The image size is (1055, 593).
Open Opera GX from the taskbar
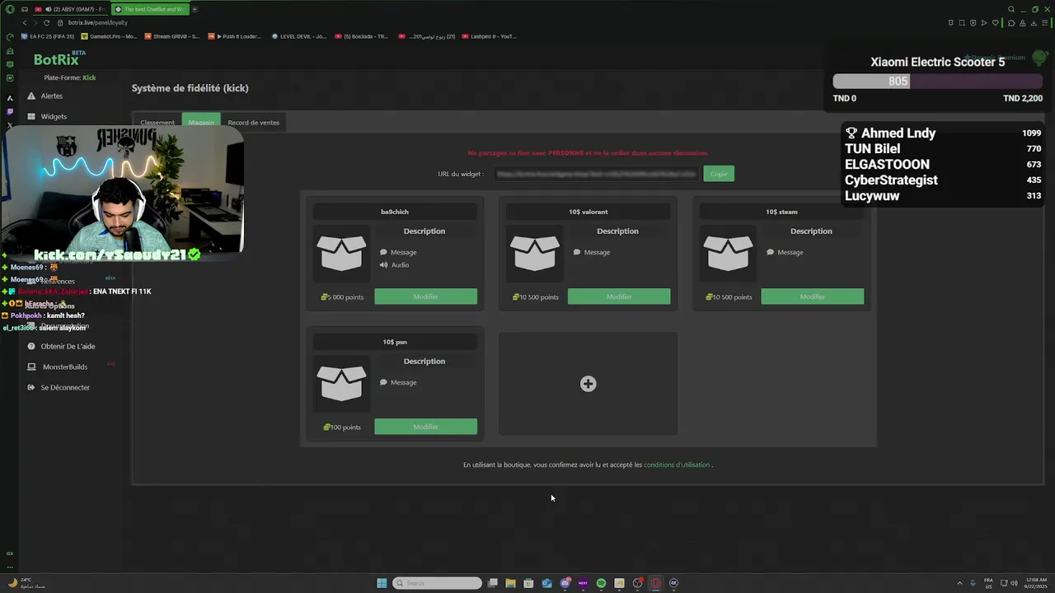(x=655, y=583)
